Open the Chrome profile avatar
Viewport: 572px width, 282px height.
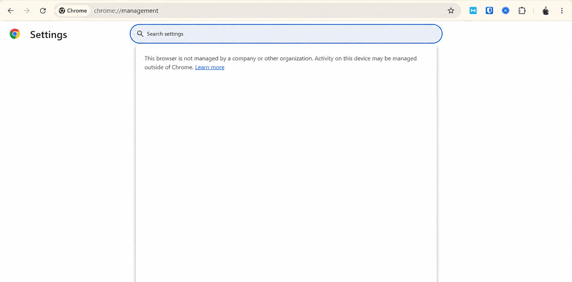(546, 11)
